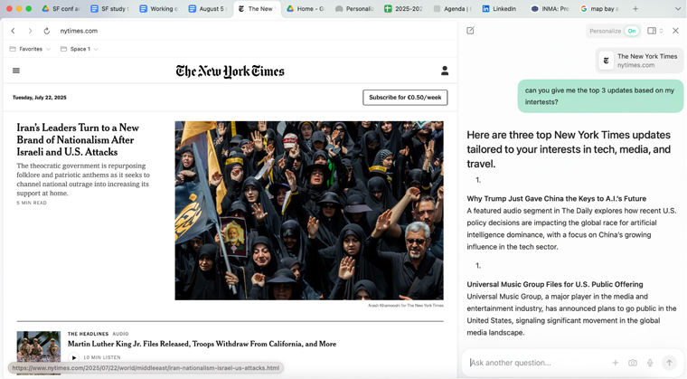Viewport: 687px width, 379px height.
Task: Go back to the previous page
Action: click(x=14, y=31)
